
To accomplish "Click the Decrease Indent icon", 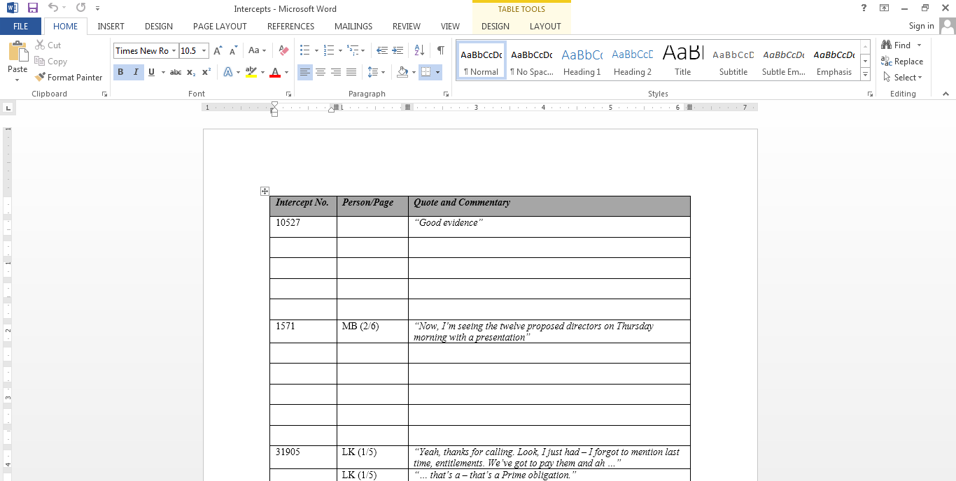I will coord(382,50).
